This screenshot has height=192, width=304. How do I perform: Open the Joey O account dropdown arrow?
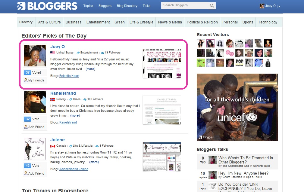(x=279, y=6)
